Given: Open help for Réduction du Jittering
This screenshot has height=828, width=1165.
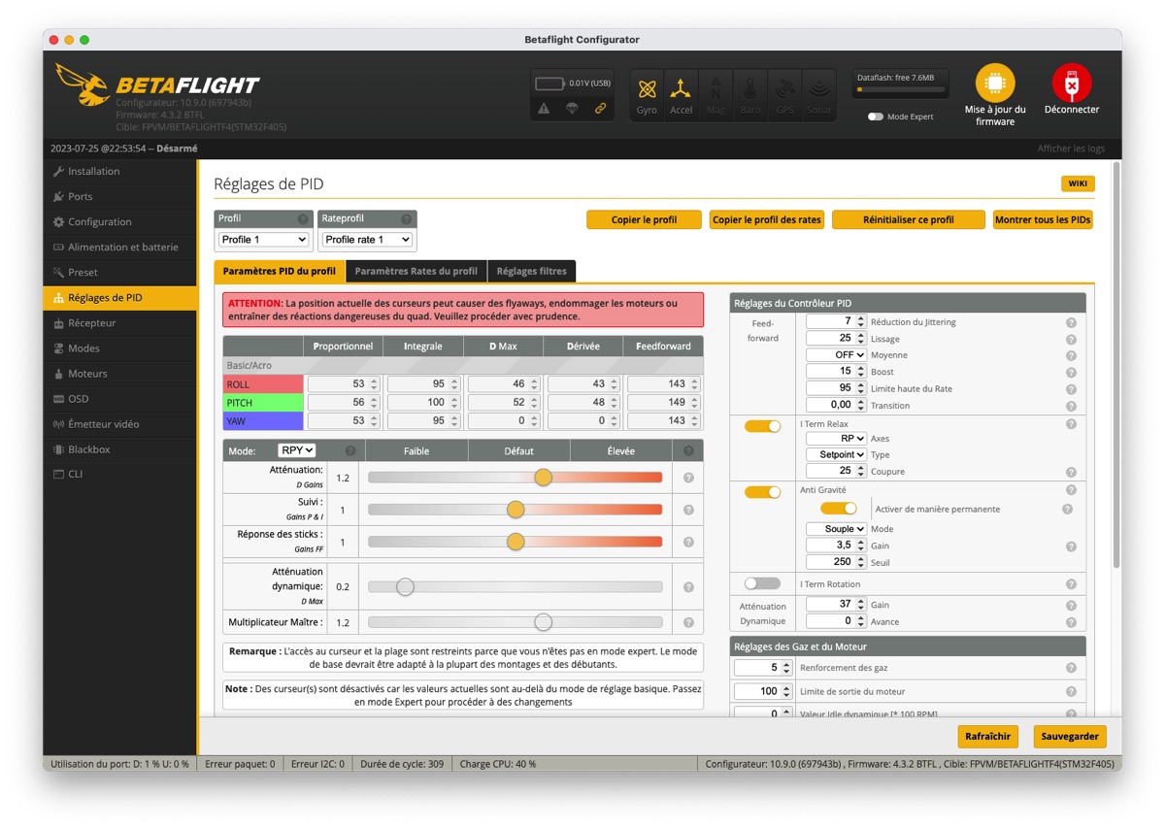Looking at the screenshot, I should [1071, 322].
